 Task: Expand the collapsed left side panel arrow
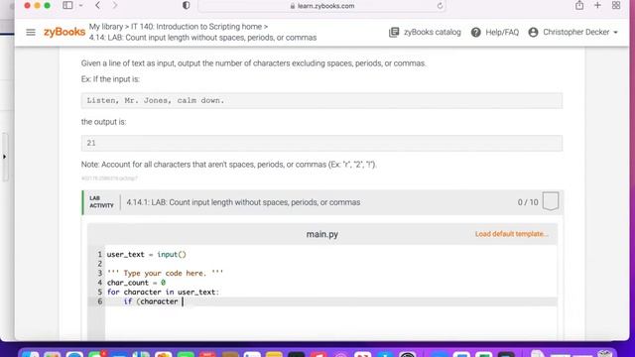pyautogui.click(x=4, y=157)
